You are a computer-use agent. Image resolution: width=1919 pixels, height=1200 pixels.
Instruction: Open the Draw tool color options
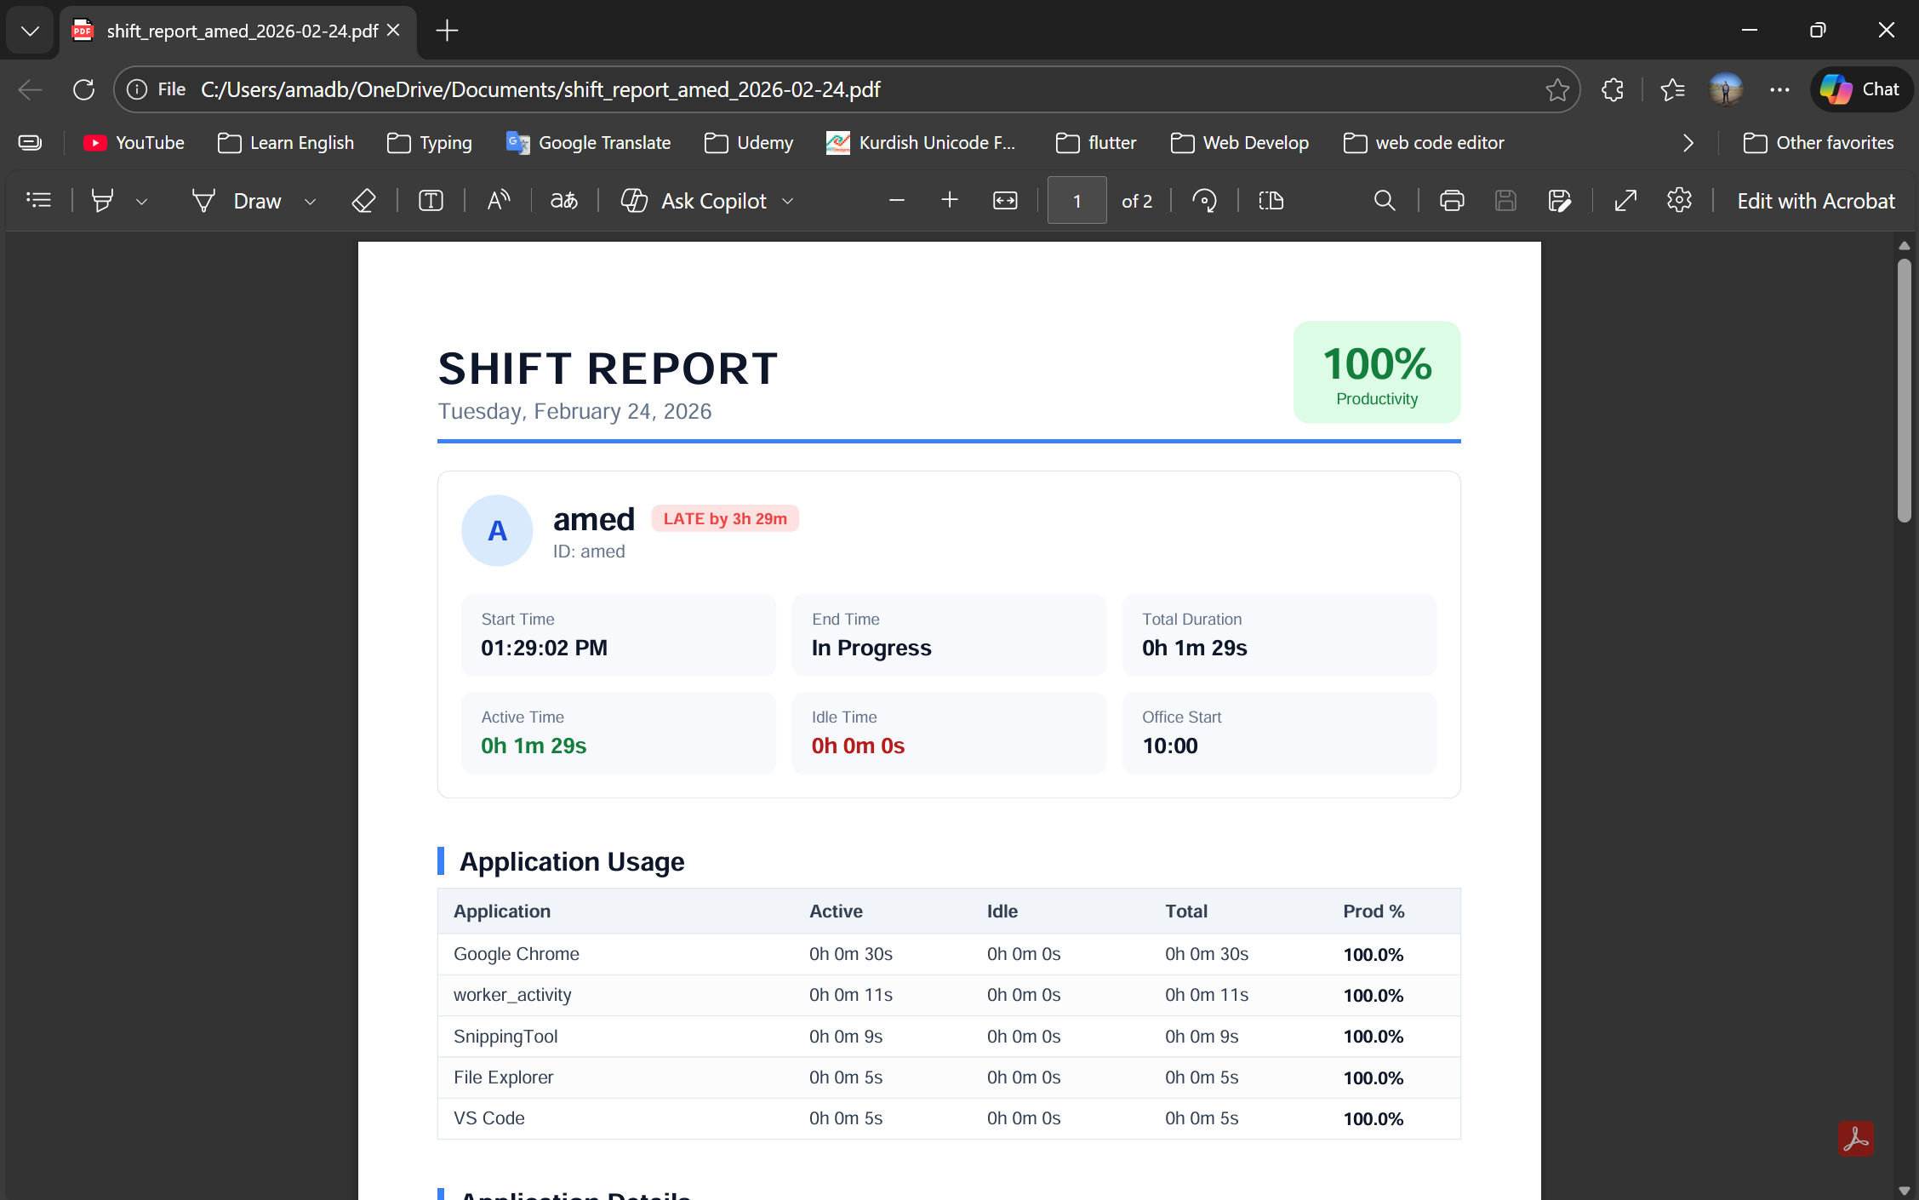pos(310,202)
